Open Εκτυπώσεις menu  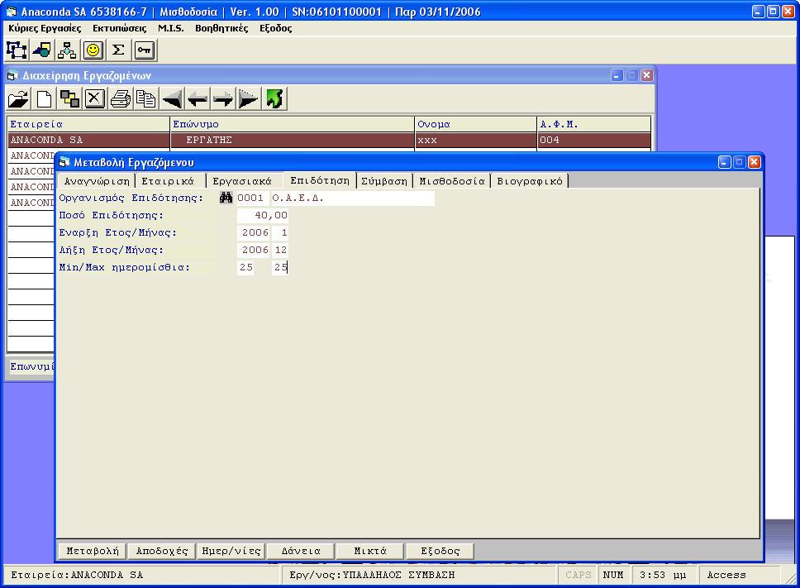[119, 28]
